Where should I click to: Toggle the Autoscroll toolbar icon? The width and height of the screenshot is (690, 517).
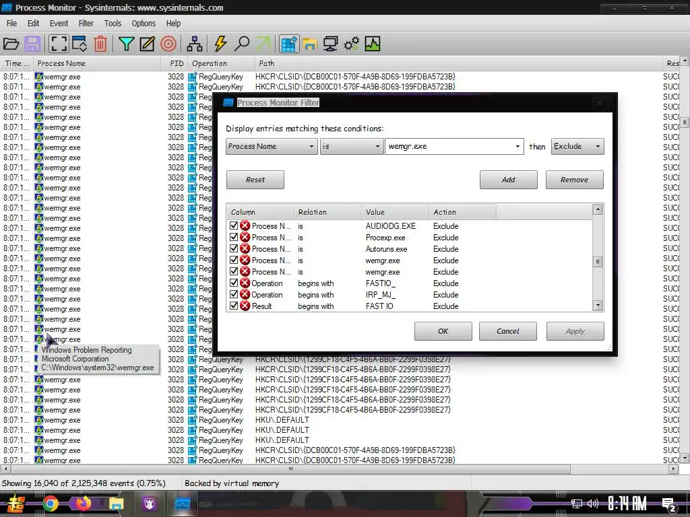(80, 44)
